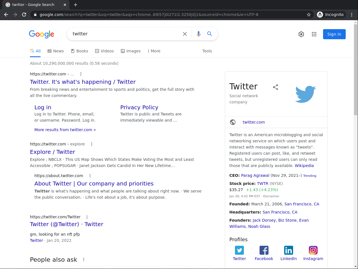The image size is (358, 269).
Task: Show more results from twitter.com
Action: coord(65,130)
